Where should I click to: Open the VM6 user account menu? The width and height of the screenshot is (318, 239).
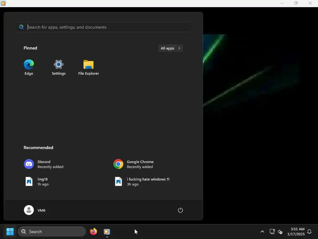35,210
